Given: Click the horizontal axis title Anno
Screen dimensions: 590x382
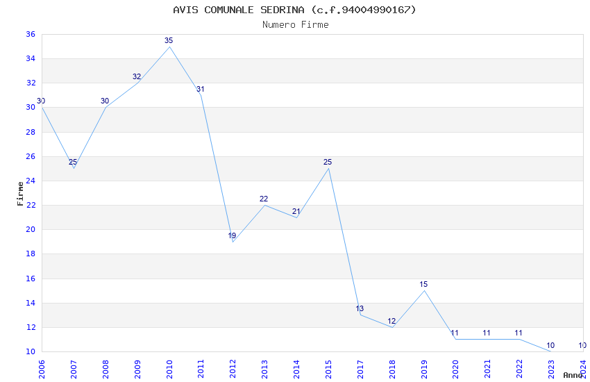Looking at the screenshot, I should 573,375.
